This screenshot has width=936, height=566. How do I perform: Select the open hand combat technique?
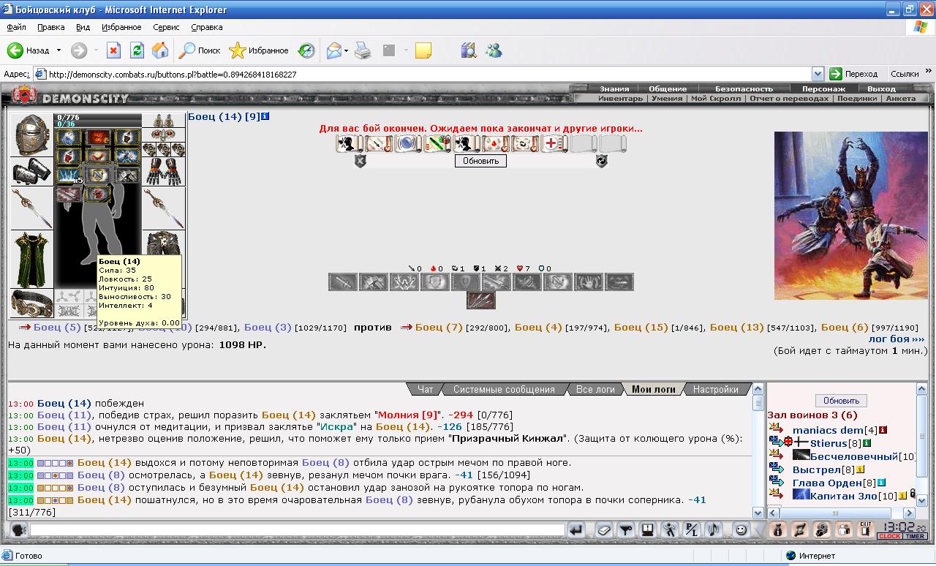tap(589, 282)
